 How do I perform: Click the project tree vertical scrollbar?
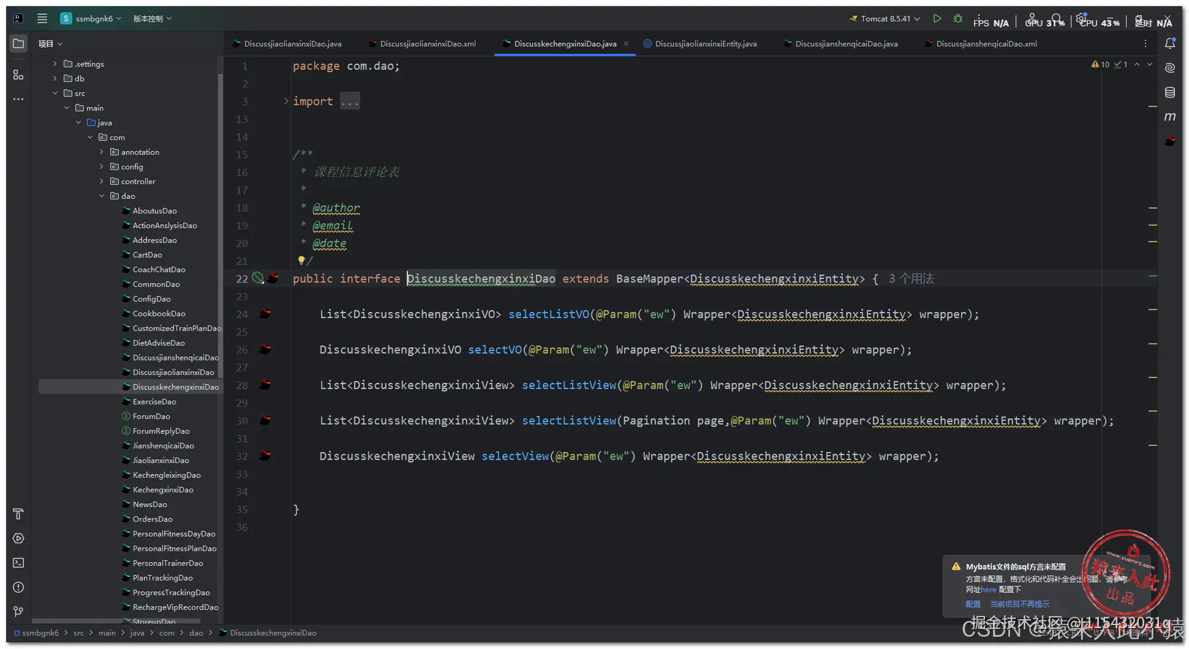pyautogui.click(x=220, y=226)
